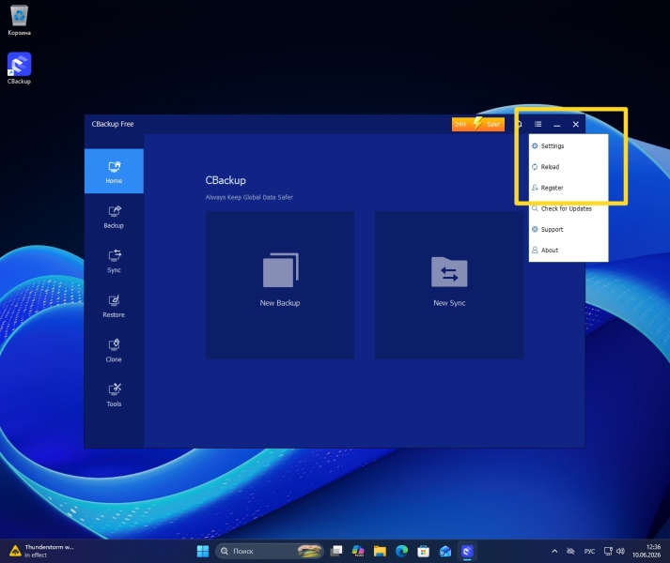Image resolution: width=670 pixels, height=563 pixels.
Task: Open Task View on the taskbar
Action: click(336, 551)
